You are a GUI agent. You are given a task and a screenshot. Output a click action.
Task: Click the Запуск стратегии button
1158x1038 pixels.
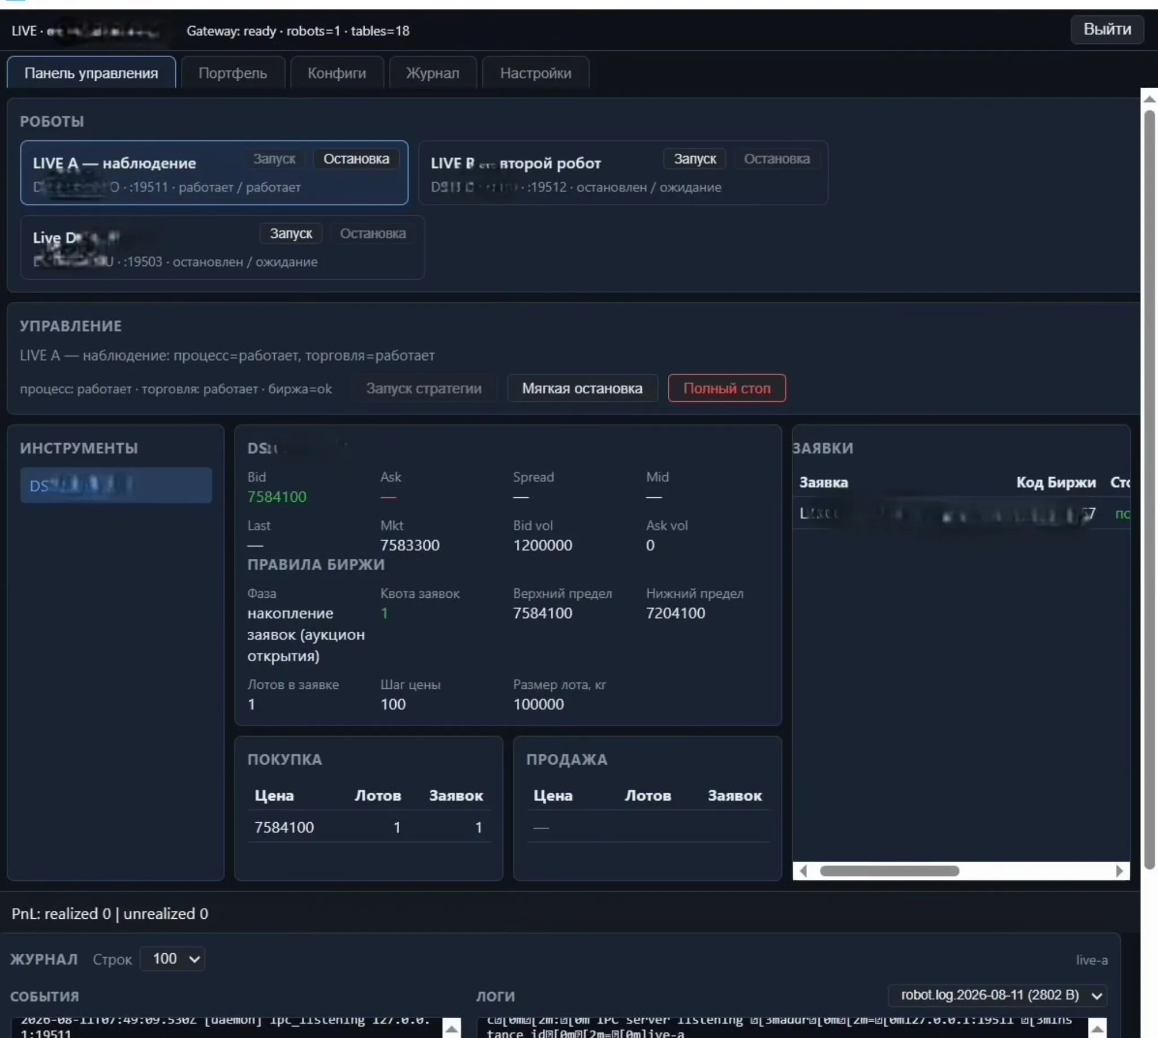coord(424,388)
